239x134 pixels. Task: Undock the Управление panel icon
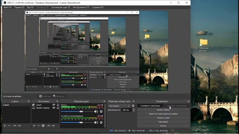pos(188,101)
